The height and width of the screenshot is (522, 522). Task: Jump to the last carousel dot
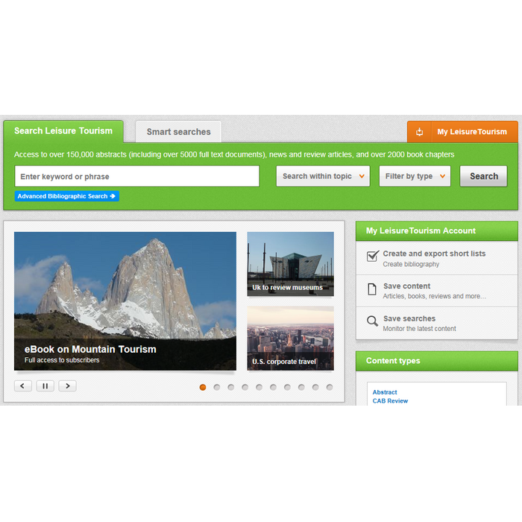(x=330, y=387)
